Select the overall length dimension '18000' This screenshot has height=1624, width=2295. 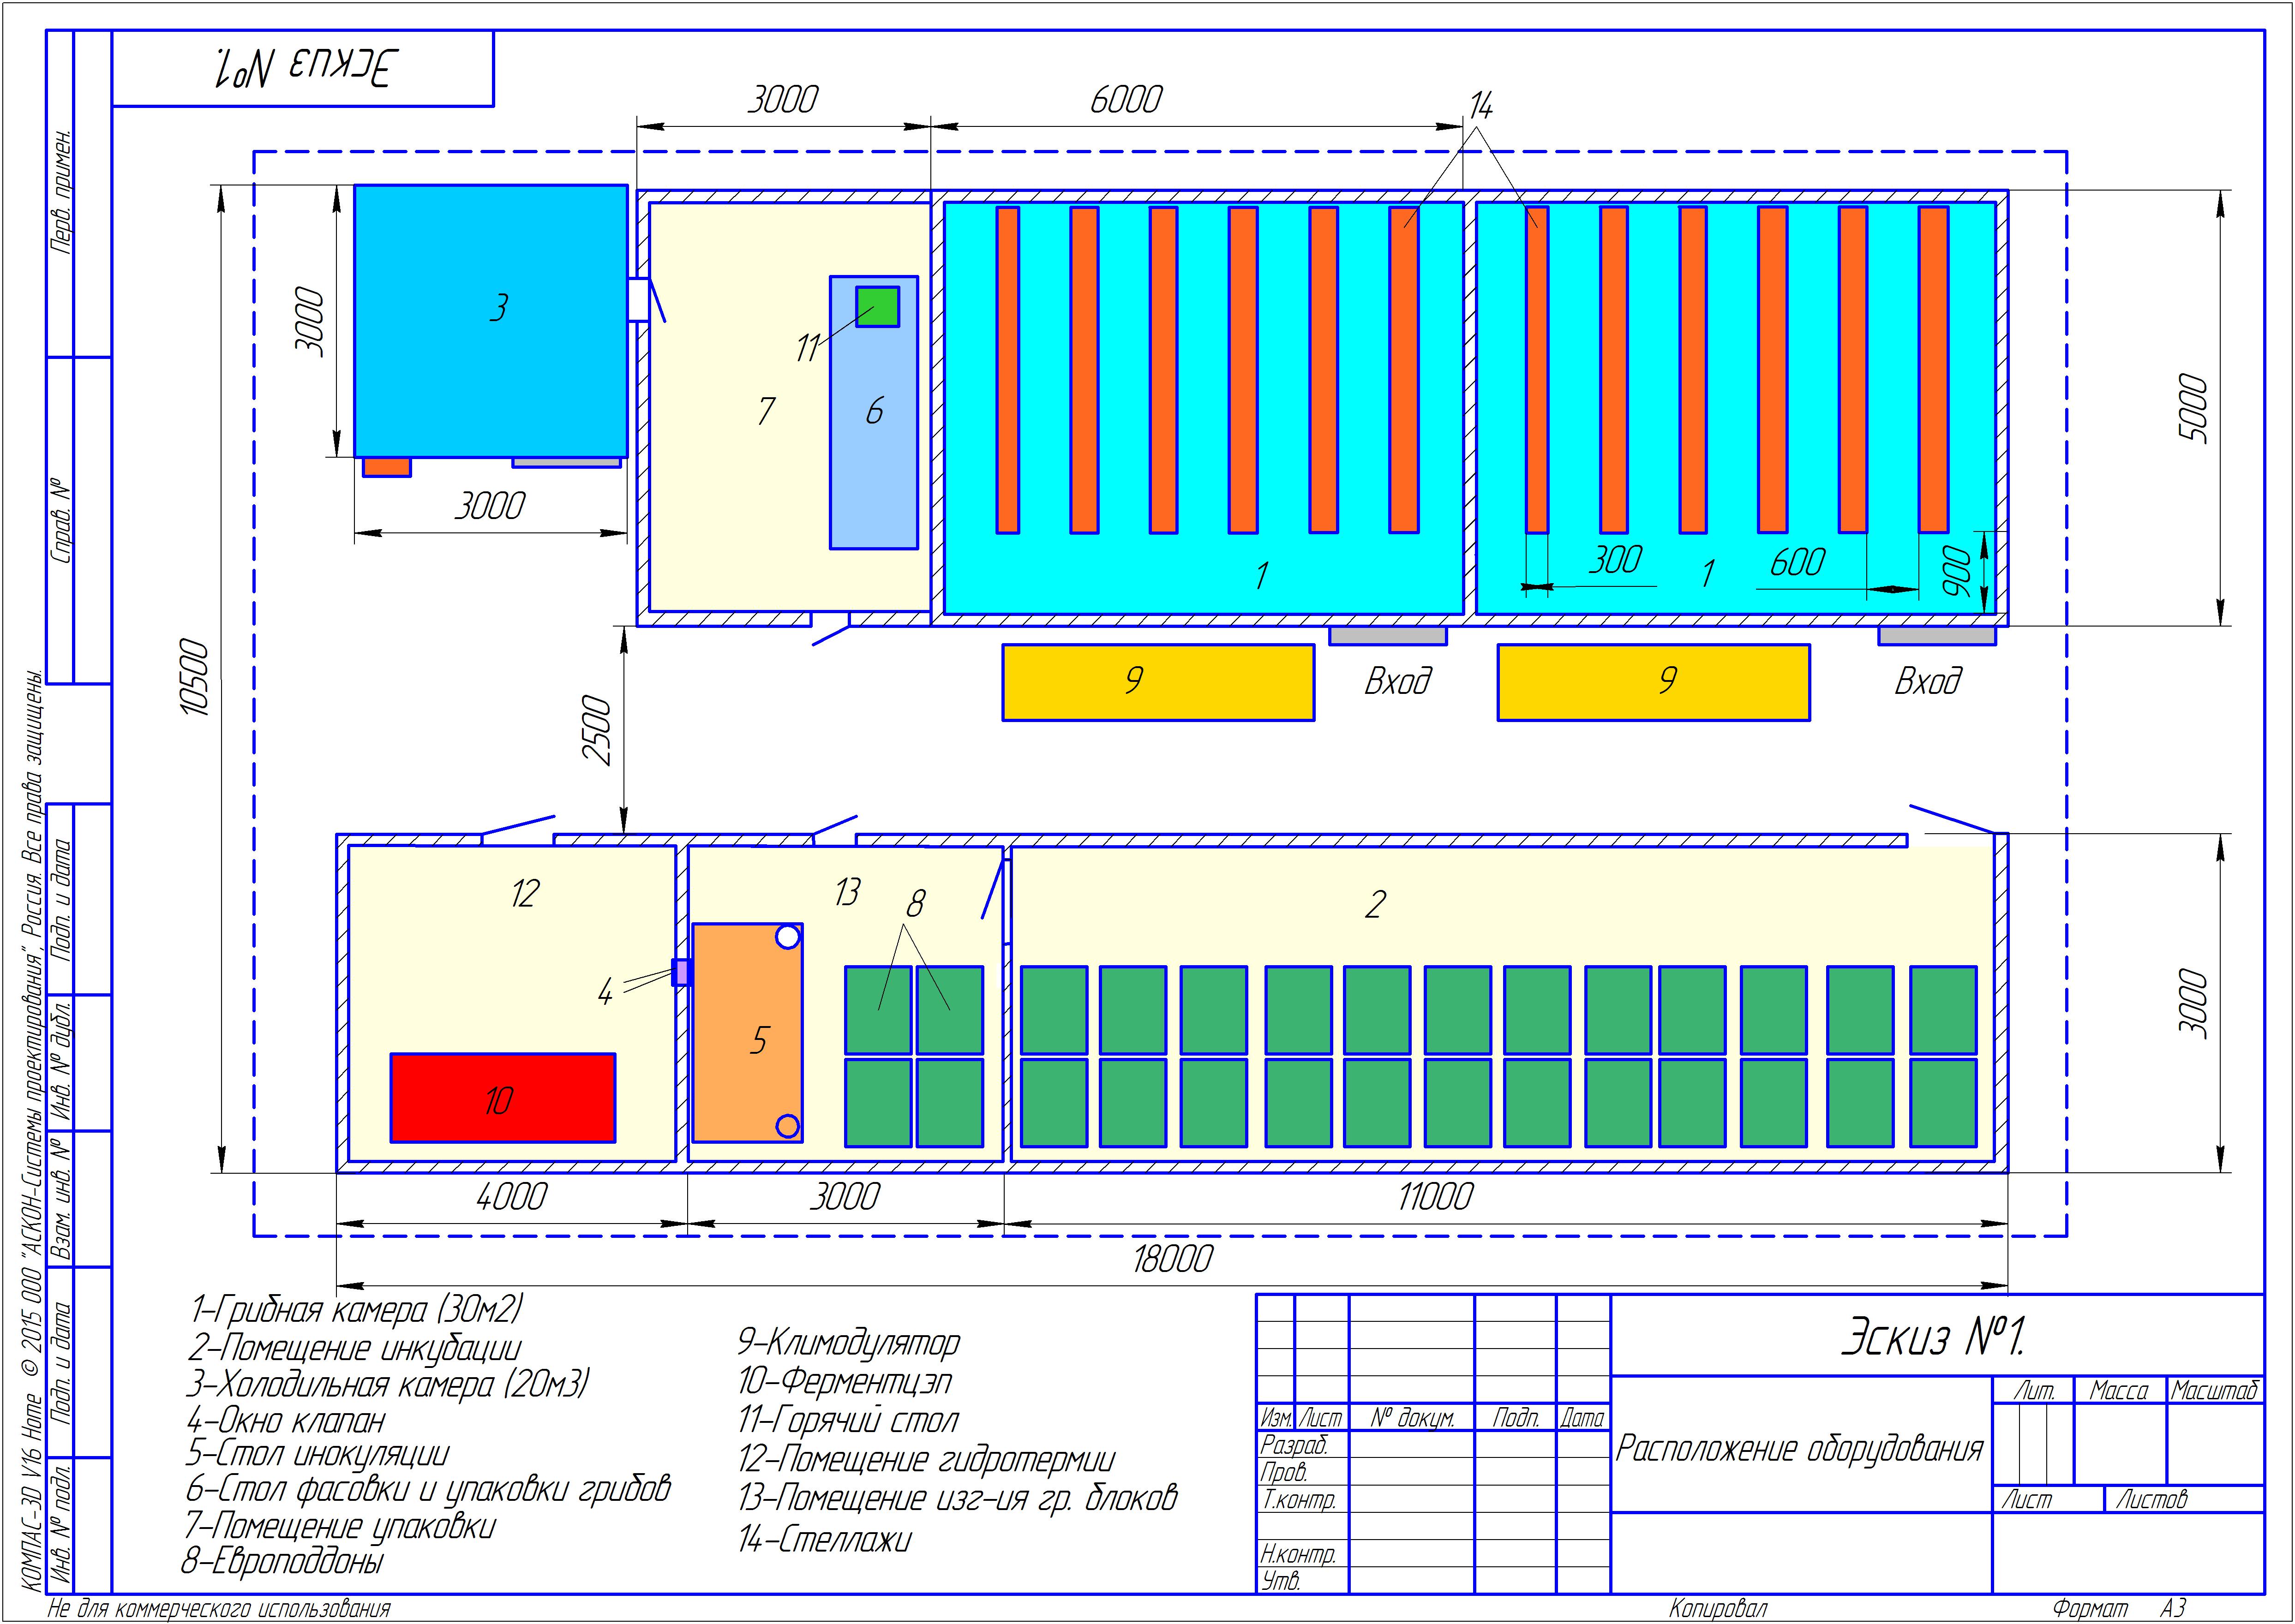coord(1172,1258)
